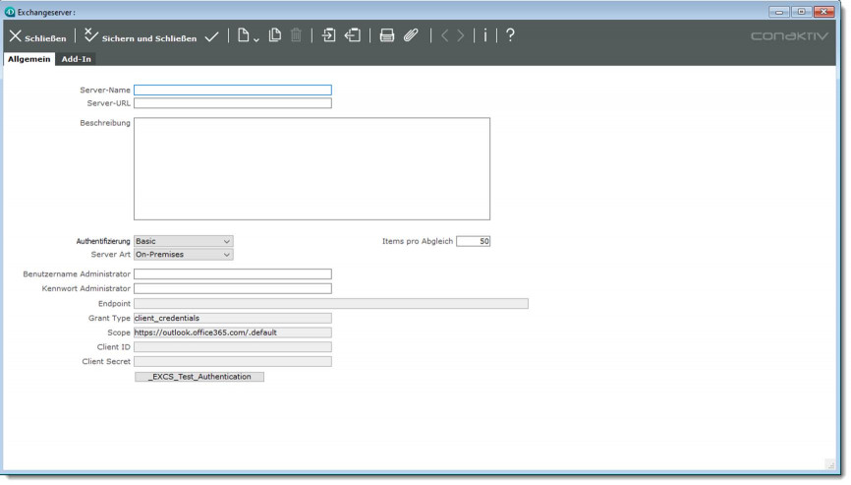The height and width of the screenshot is (485, 851).
Task: Select the Allgemein tab
Action: (28, 59)
